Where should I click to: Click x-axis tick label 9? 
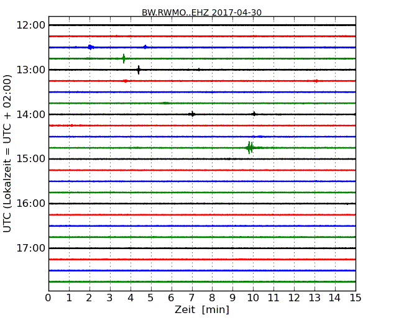tap(232, 298)
